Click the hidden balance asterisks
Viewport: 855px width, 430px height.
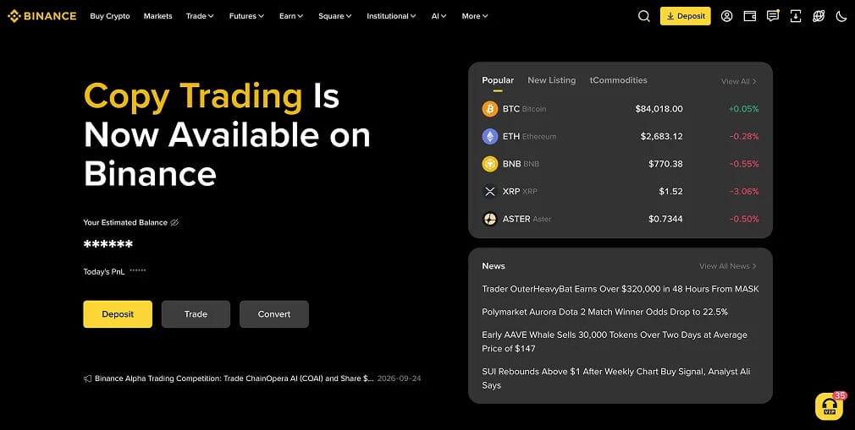pos(108,244)
